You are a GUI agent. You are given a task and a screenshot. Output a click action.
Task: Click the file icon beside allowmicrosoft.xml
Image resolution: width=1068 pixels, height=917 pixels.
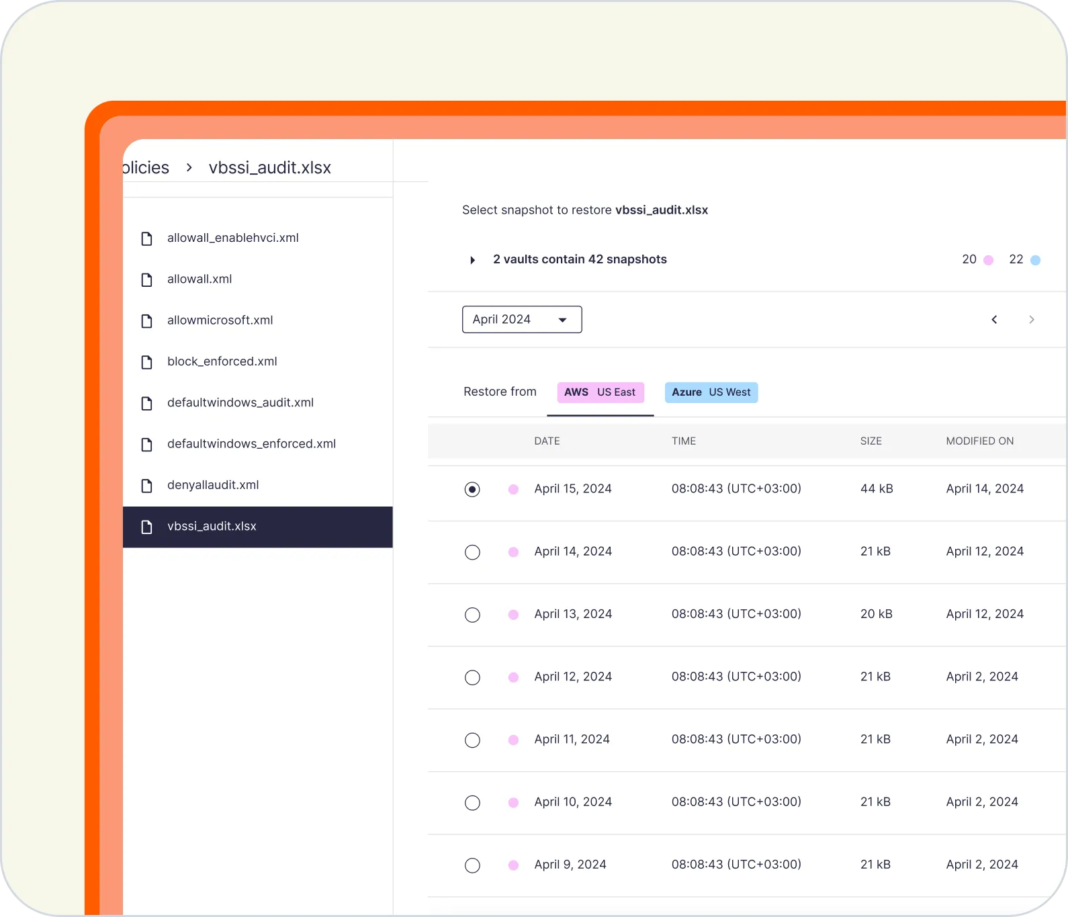coord(146,320)
